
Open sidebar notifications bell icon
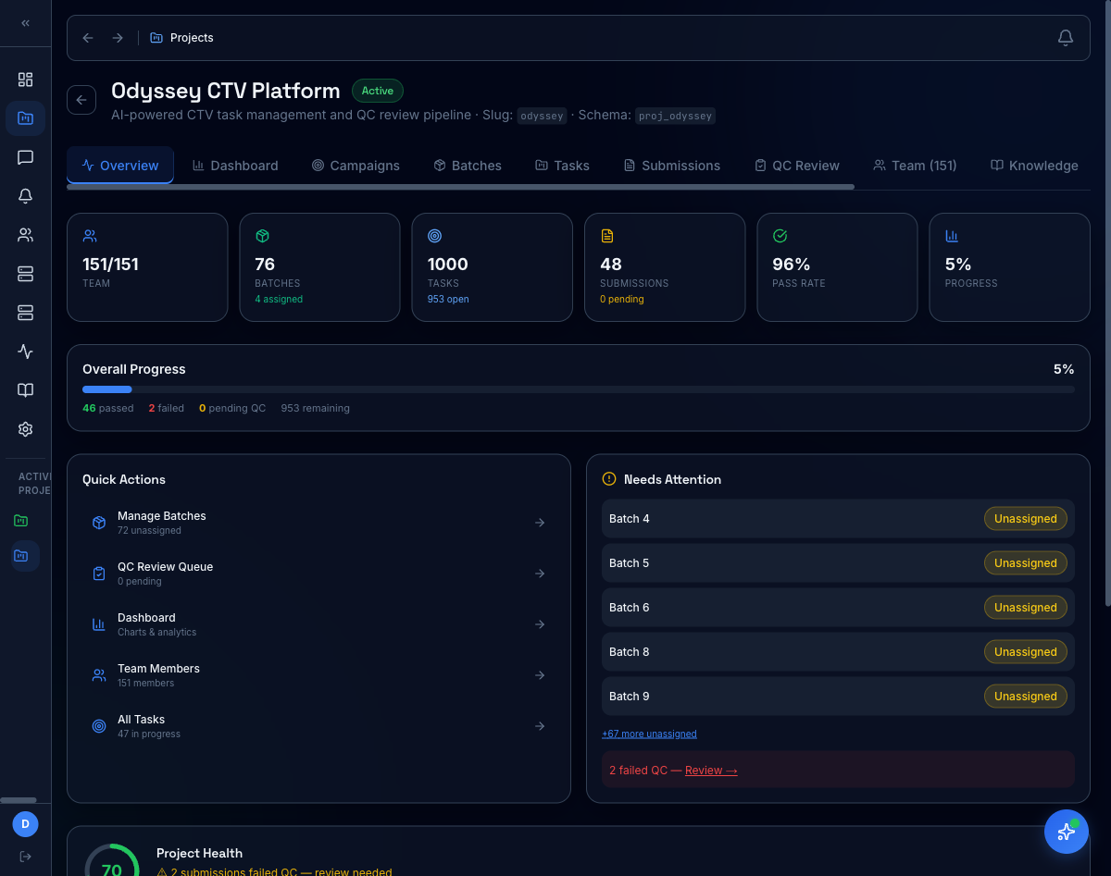(25, 196)
